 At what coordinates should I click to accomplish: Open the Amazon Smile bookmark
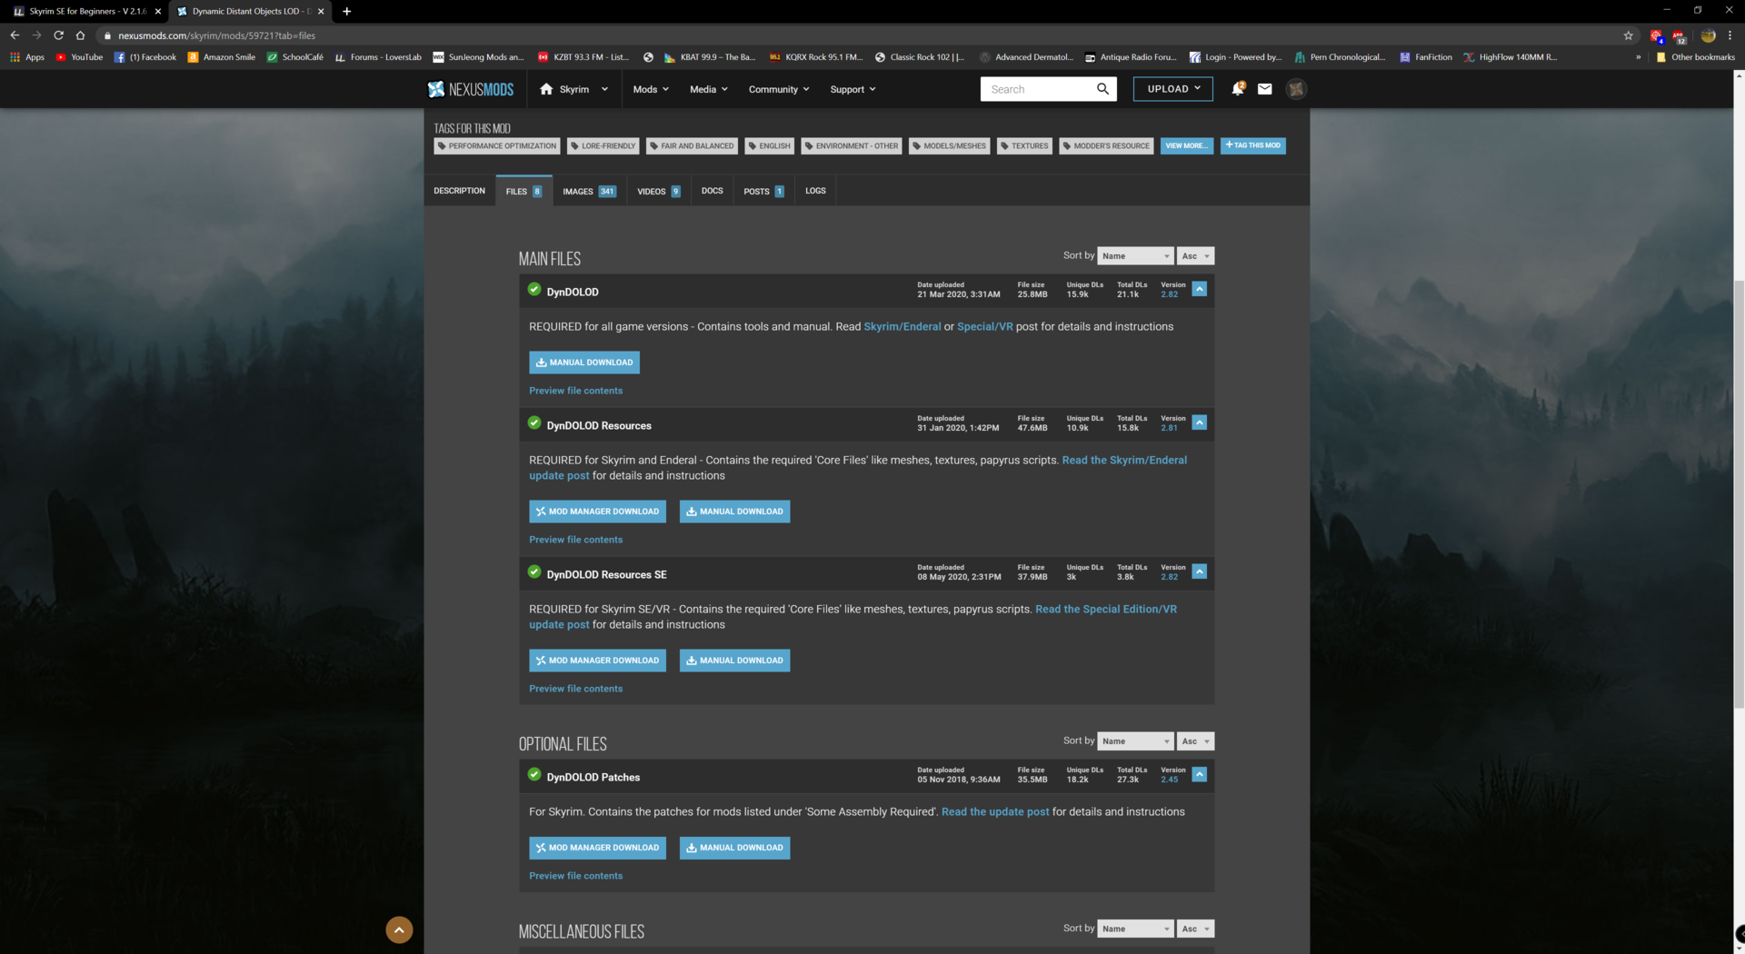point(221,57)
